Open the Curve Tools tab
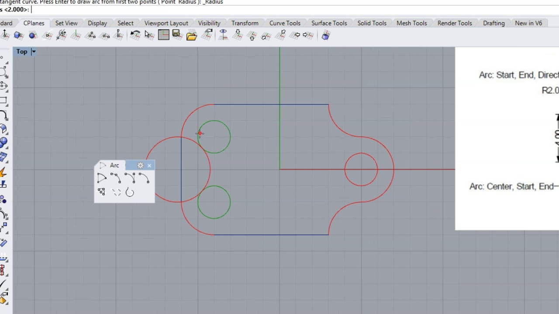This screenshot has width=559, height=314. coord(285,23)
